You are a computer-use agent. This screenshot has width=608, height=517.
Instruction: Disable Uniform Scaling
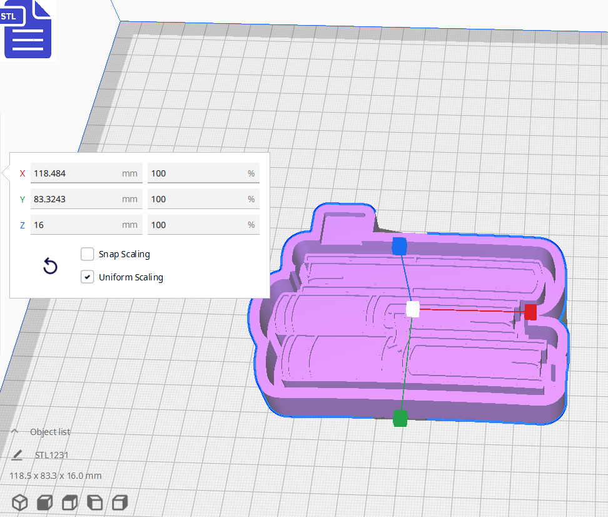pos(87,277)
